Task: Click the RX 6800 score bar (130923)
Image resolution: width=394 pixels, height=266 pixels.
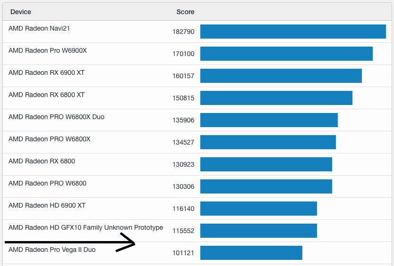Action: [x=266, y=164]
